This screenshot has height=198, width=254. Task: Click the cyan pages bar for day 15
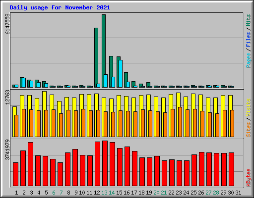point(121,74)
